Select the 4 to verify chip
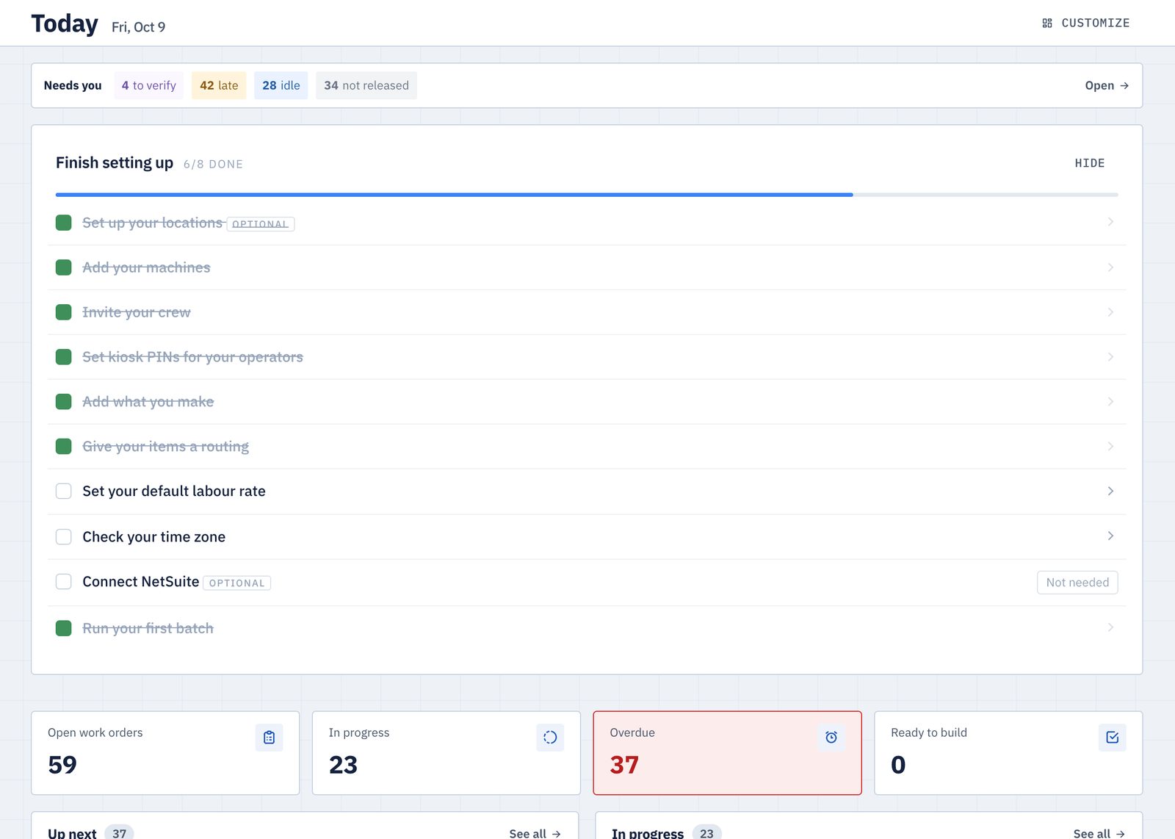Screen dimensions: 1175x839 (149, 86)
